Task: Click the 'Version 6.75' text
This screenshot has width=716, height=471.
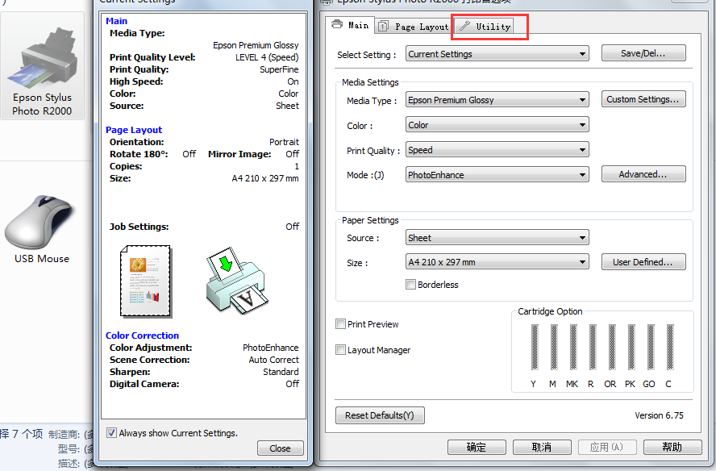Action: click(x=659, y=415)
